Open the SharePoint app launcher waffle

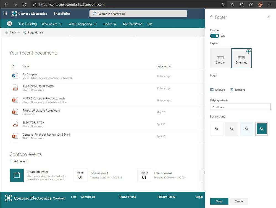pyautogui.click(x=5, y=13)
